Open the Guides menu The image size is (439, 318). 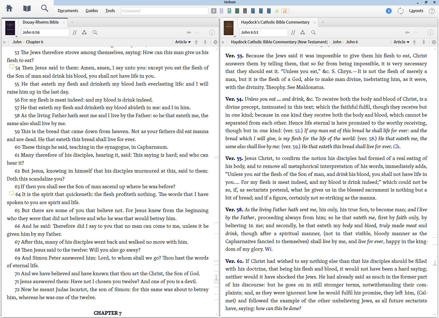point(92,11)
